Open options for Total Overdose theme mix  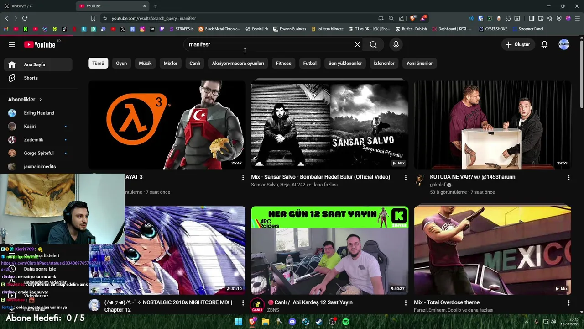(x=568, y=303)
